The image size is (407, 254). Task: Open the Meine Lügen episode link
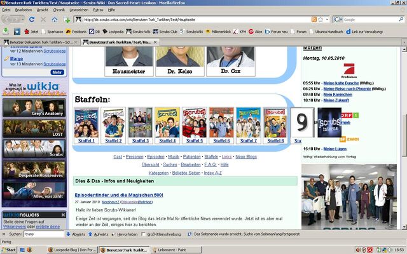pyautogui.click(x=335, y=149)
